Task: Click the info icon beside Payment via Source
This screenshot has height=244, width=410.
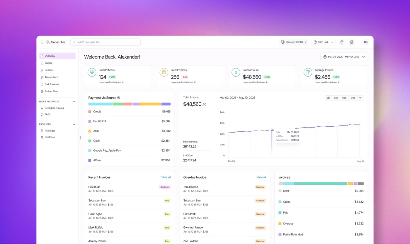Action: point(118,98)
